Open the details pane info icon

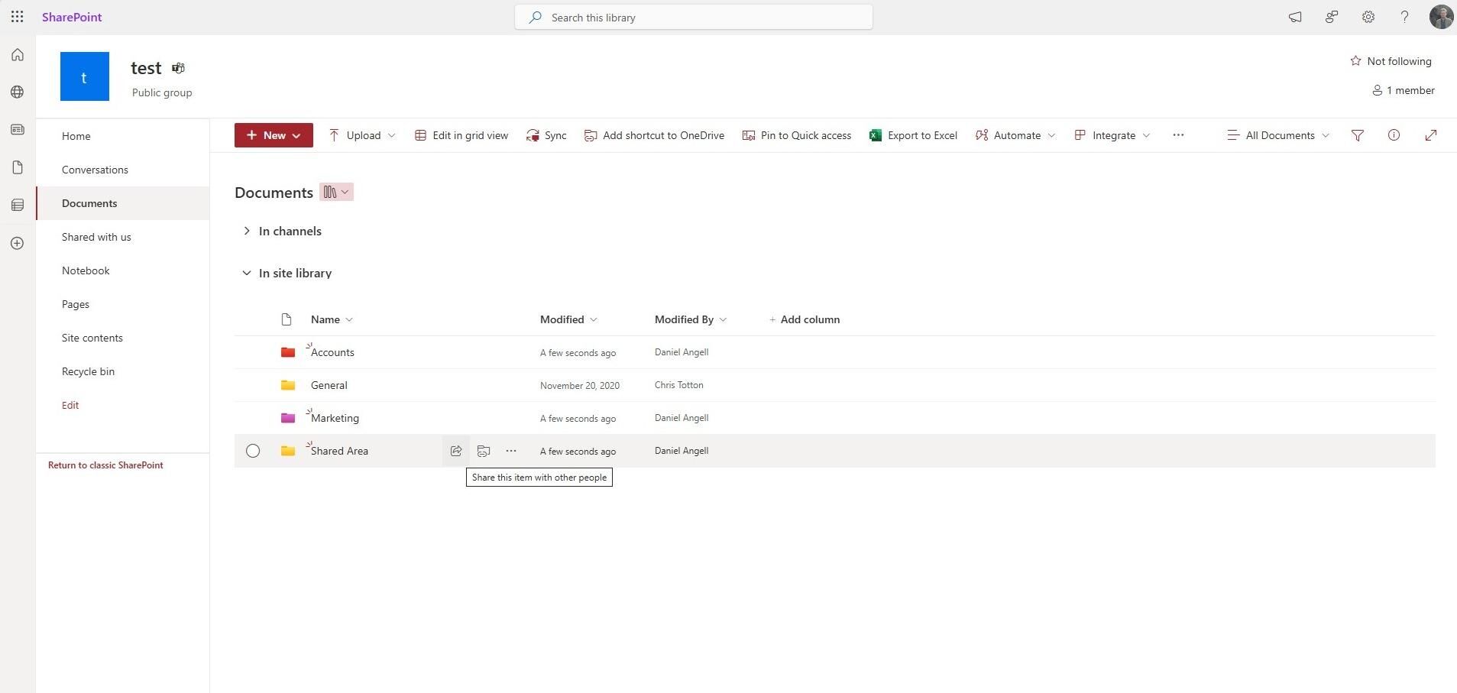(x=1394, y=135)
